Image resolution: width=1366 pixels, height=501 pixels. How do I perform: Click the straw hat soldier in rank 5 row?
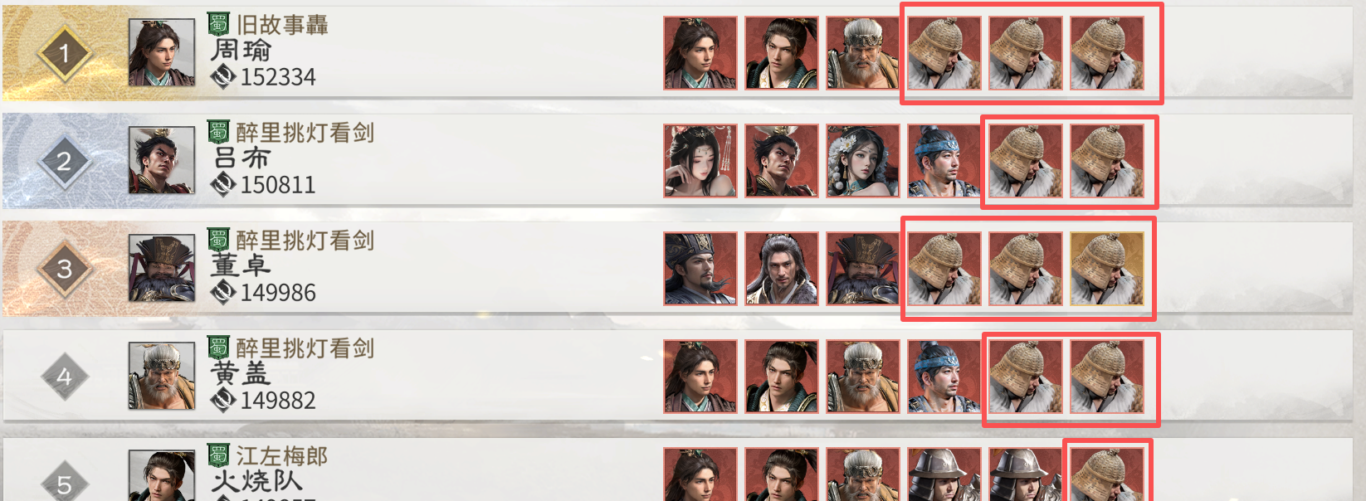[1107, 474]
